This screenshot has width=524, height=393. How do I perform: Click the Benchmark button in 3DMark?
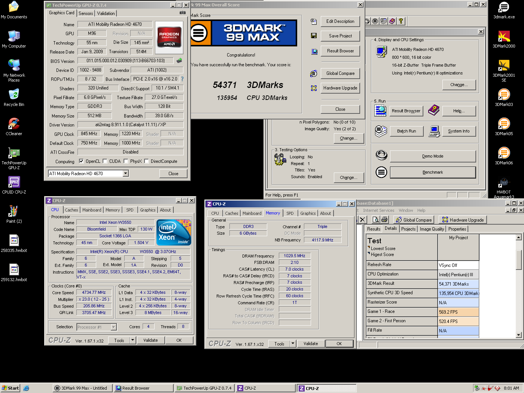433,172
